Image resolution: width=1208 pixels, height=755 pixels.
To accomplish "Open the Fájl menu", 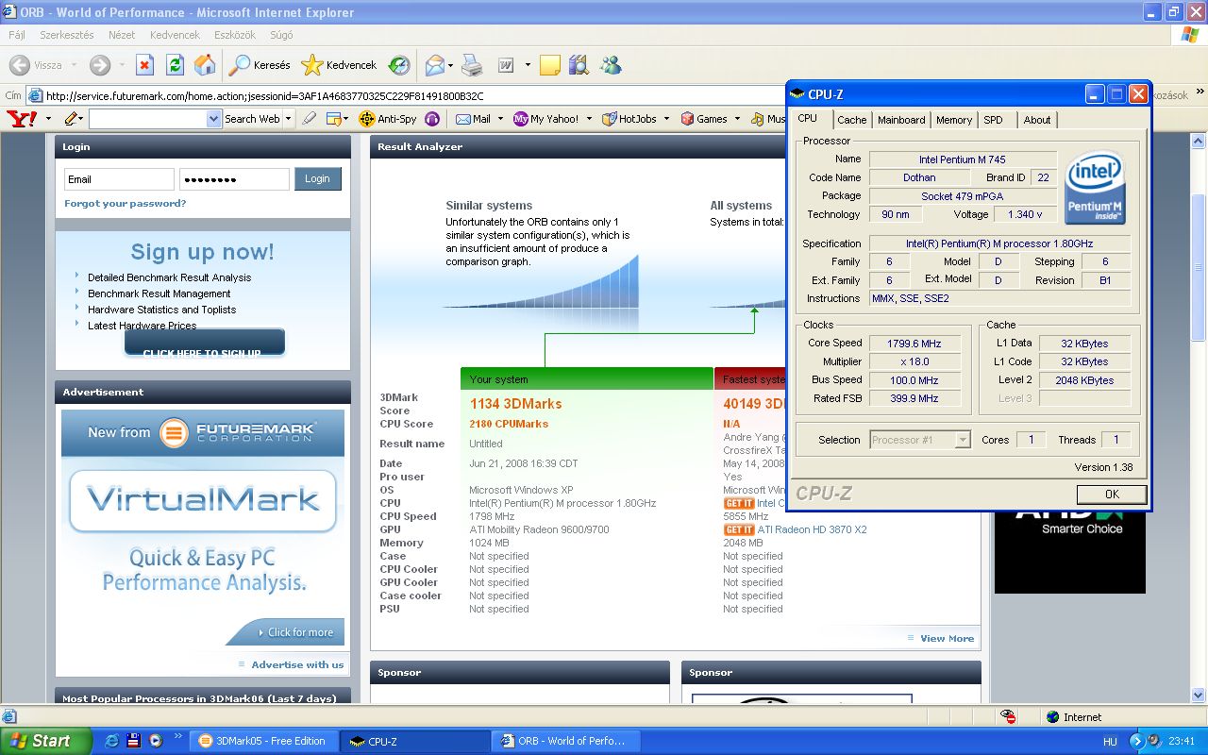I will 16,35.
